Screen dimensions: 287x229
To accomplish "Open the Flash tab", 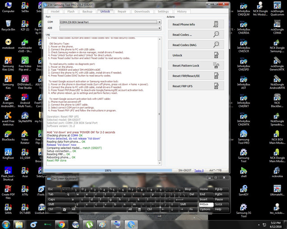I will click(71, 12).
